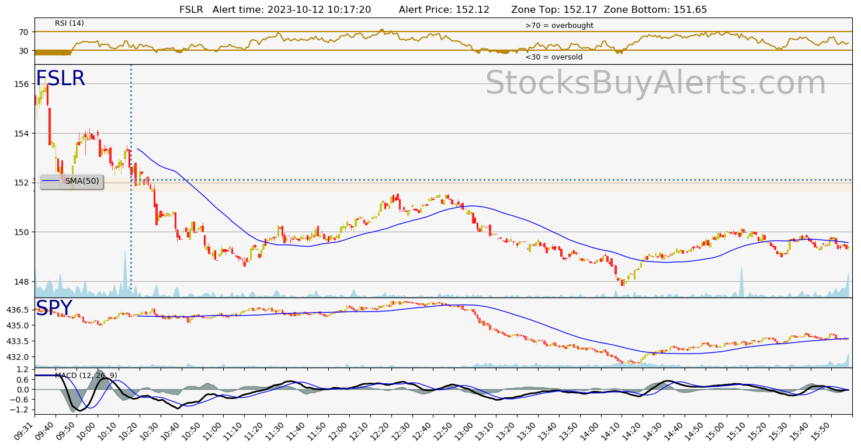Click the FSLR ticker label in the price panel

coord(60,79)
